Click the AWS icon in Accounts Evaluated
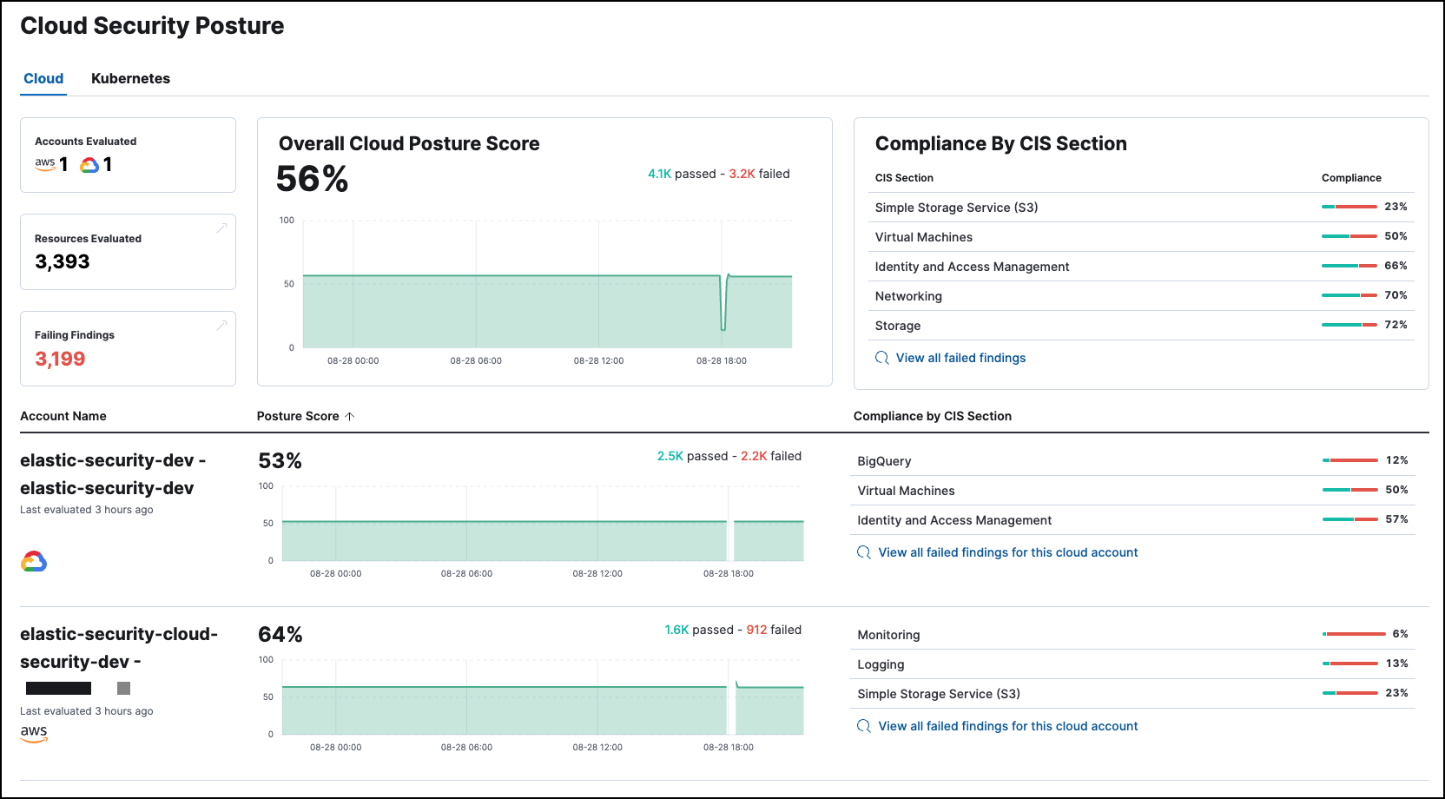The image size is (1445, 799). (44, 164)
